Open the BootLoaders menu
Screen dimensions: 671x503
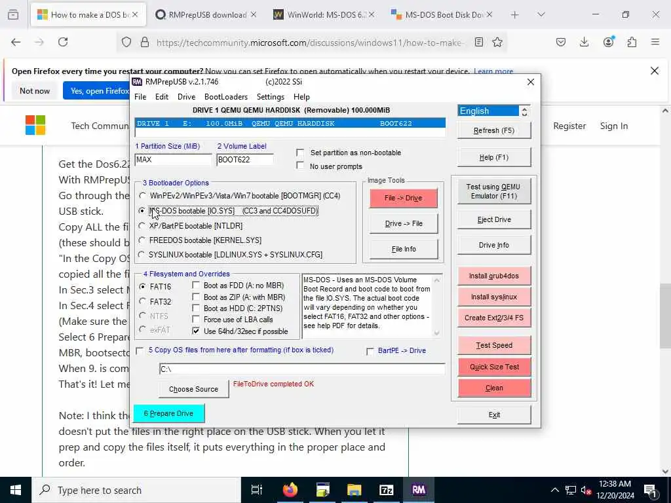click(226, 97)
